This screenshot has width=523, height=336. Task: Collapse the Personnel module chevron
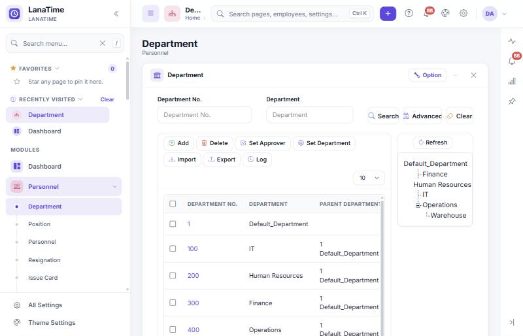click(114, 186)
